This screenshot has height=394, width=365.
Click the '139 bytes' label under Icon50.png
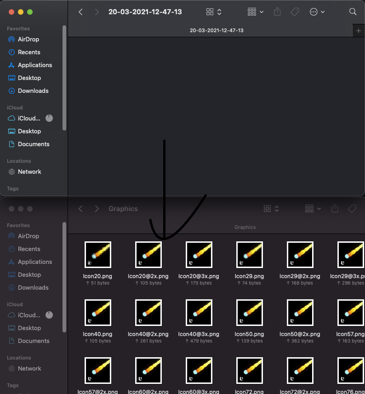250,341
